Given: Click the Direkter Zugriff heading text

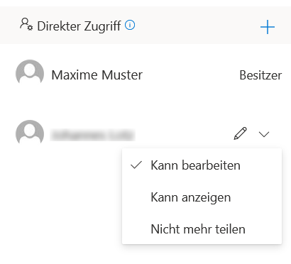Looking at the screenshot, I should pos(79,26).
